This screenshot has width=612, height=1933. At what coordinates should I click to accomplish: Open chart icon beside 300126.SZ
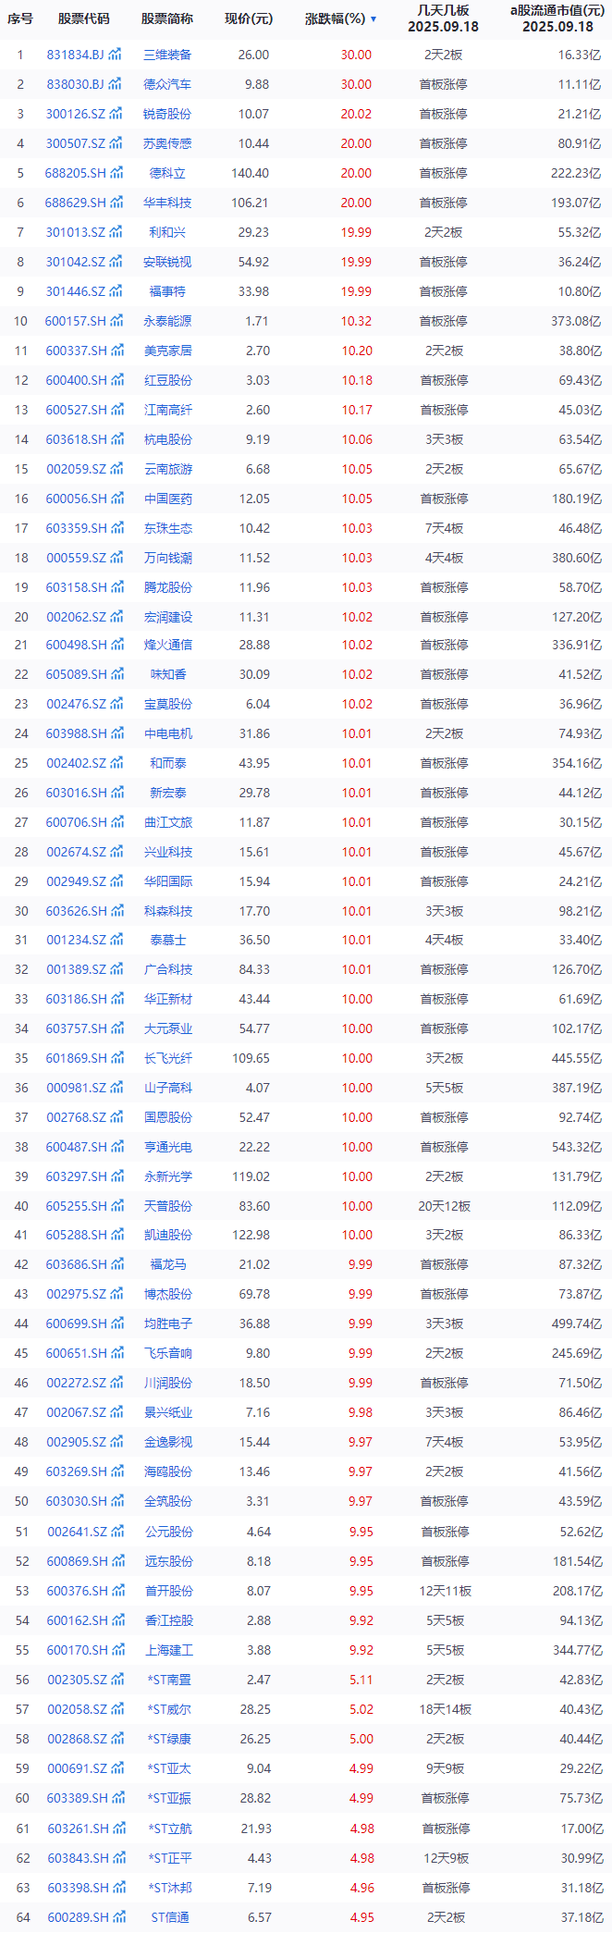click(116, 114)
